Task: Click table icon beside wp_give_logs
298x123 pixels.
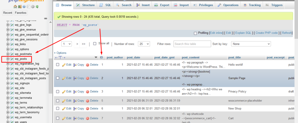Action: [x=12, y=25]
